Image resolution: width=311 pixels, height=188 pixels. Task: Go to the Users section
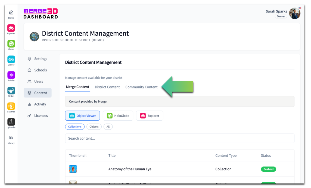point(38,82)
